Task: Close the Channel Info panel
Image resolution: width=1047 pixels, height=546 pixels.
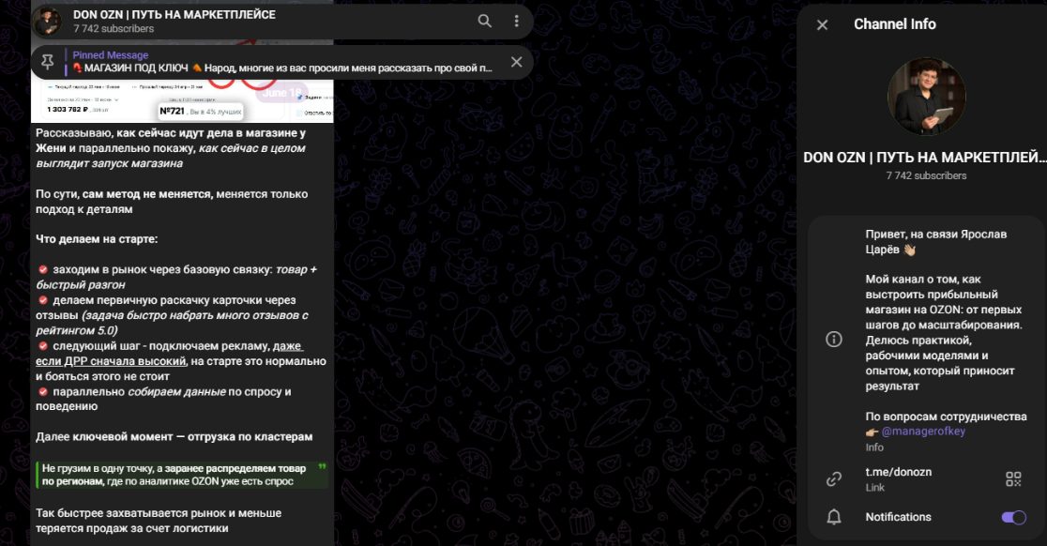Action: 822,24
